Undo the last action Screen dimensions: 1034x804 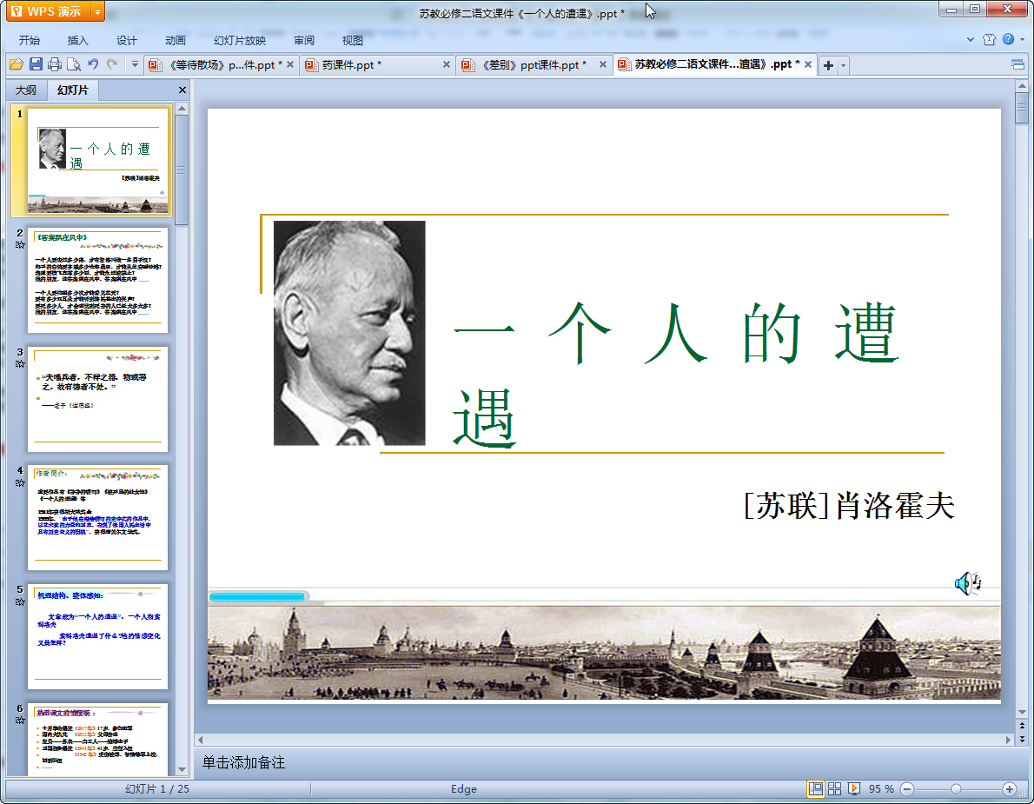pos(93,64)
